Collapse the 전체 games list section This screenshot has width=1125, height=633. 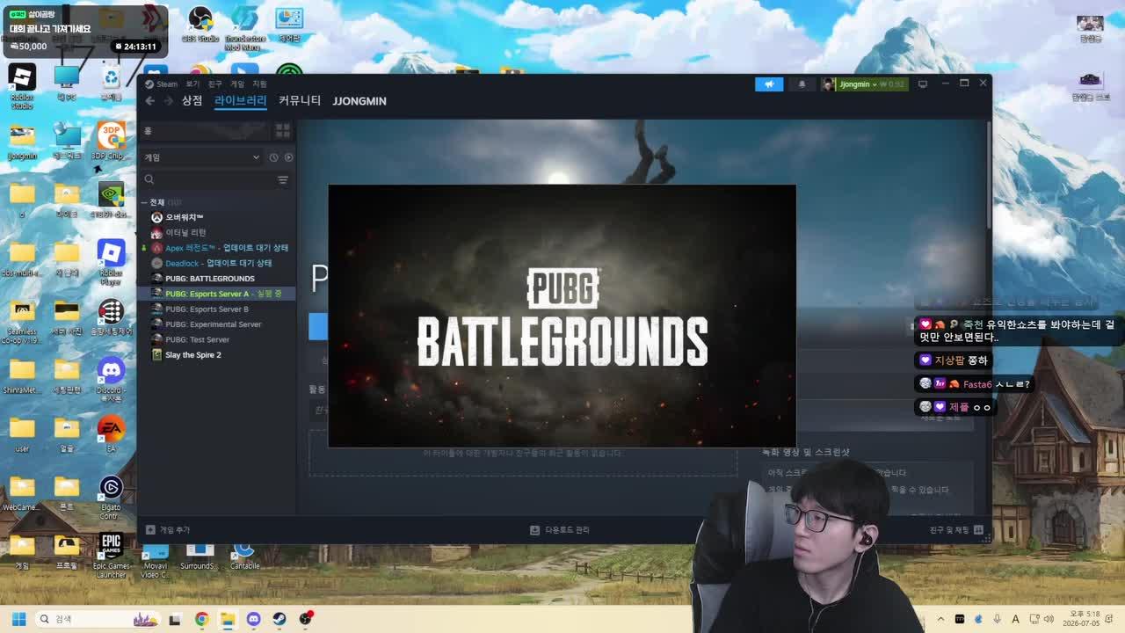point(145,202)
